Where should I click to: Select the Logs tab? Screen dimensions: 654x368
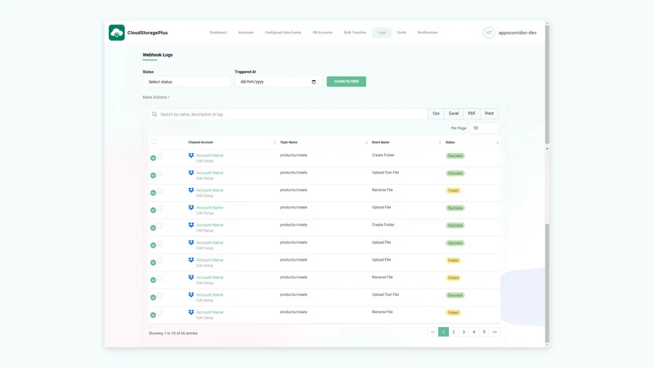click(x=382, y=33)
